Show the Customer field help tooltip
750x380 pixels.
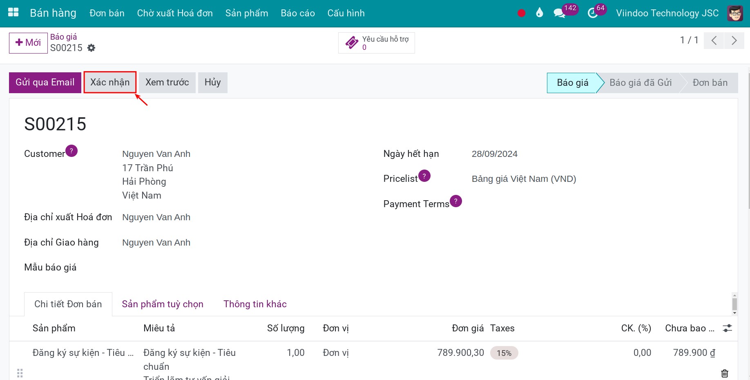coord(71,151)
